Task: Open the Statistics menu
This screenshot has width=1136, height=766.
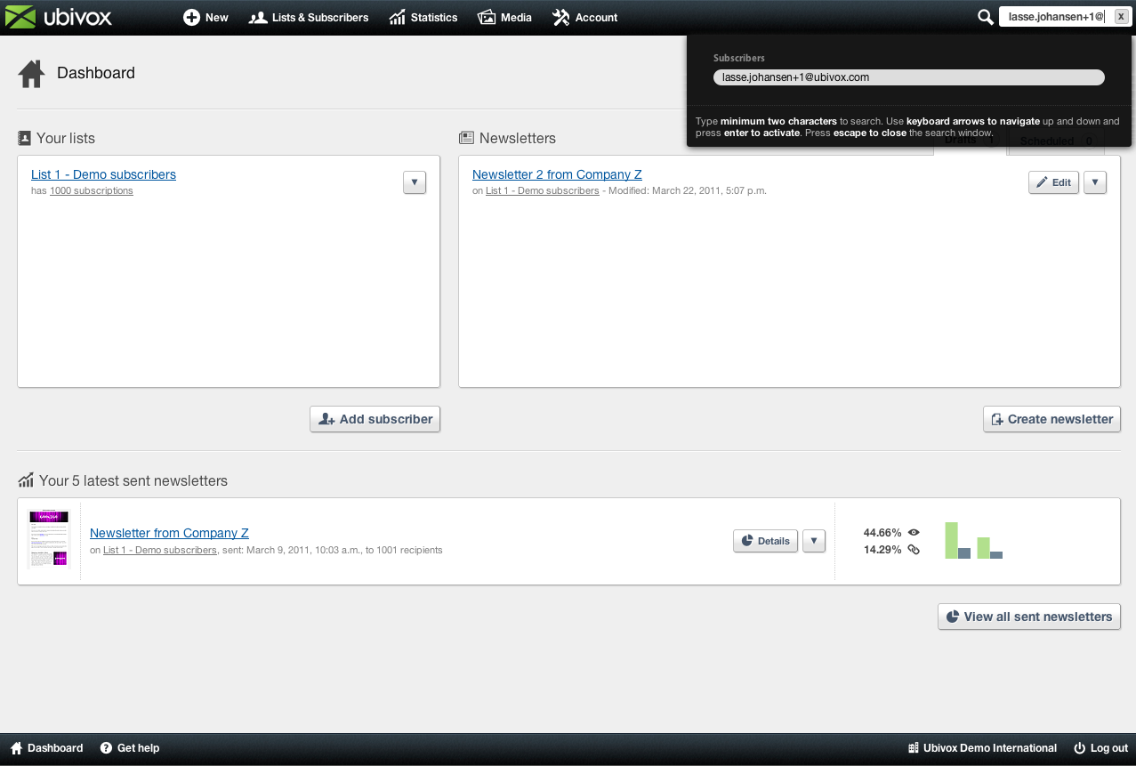Action: [x=423, y=17]
